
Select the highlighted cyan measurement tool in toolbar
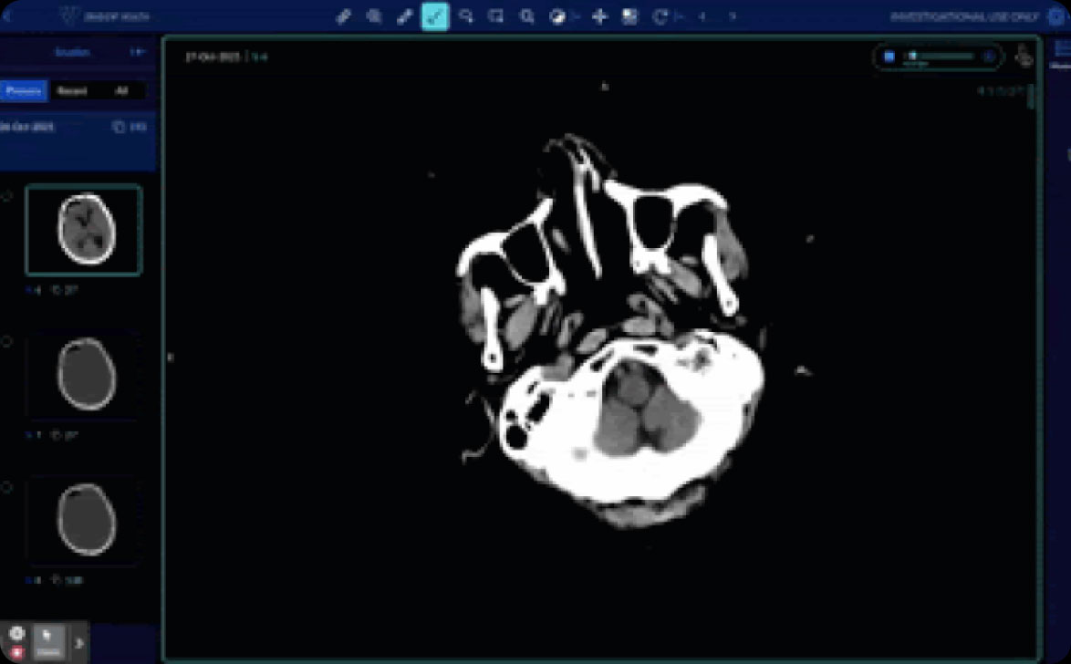435,16
